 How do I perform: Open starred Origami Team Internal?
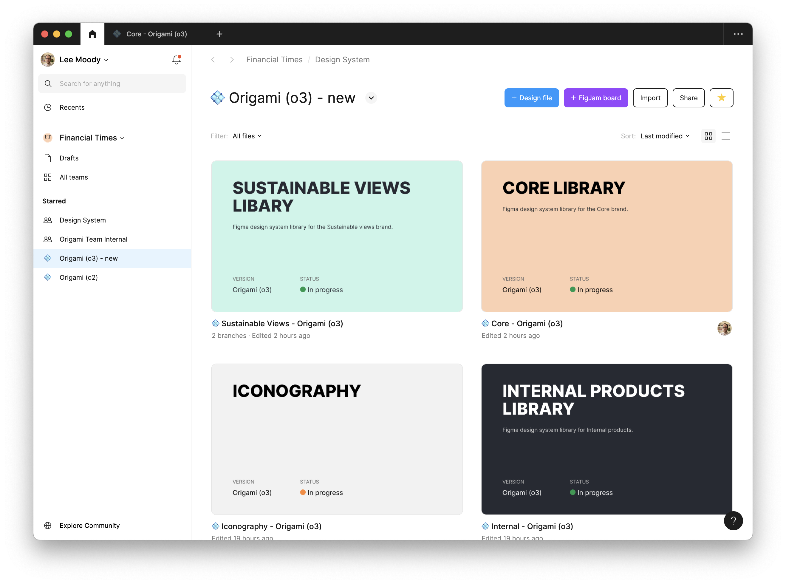112,239
